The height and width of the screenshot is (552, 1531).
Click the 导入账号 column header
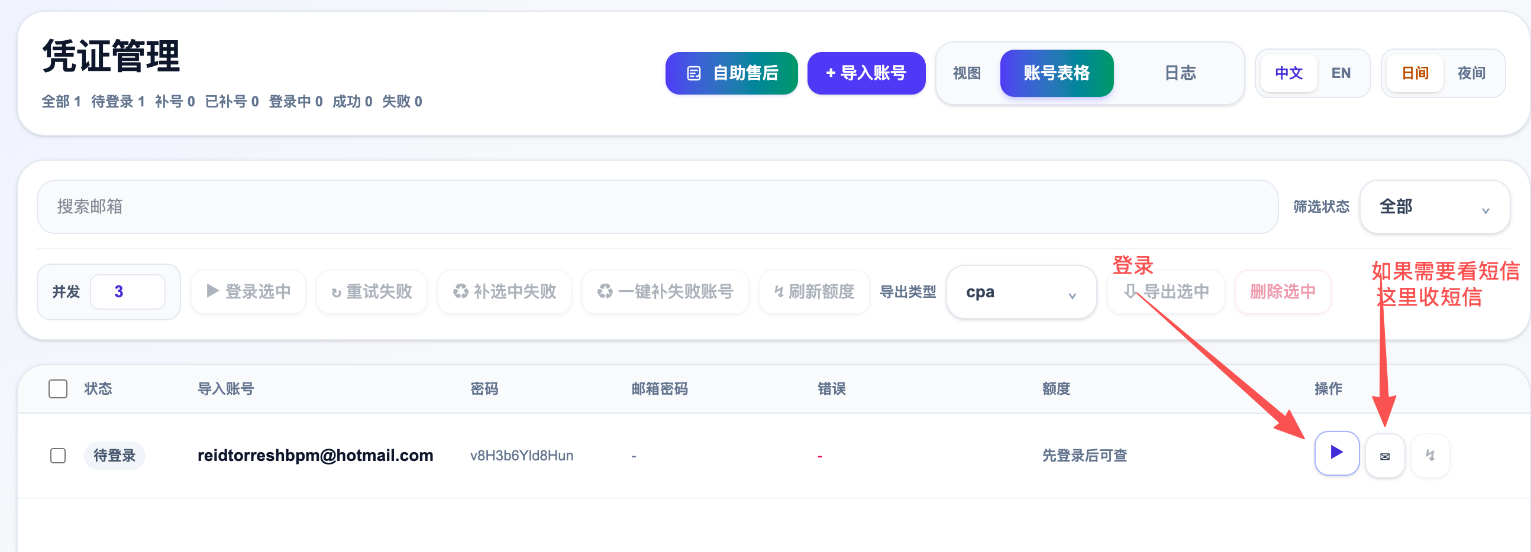[x=225, y=389]
